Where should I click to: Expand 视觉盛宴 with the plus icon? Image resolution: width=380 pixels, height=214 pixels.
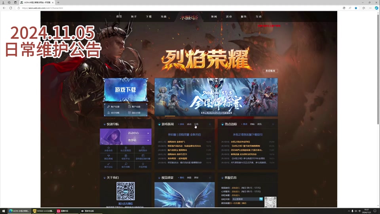[210, 178]
